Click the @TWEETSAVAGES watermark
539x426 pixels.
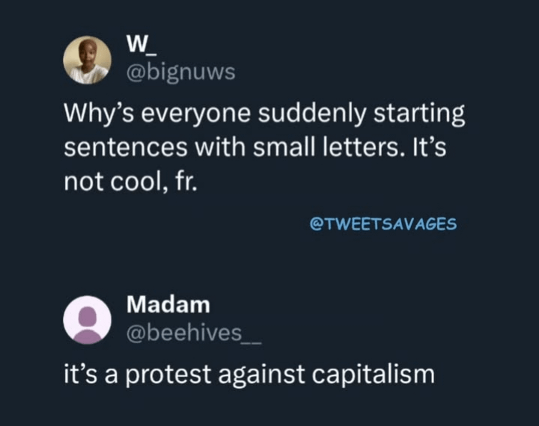pos(383,223)
